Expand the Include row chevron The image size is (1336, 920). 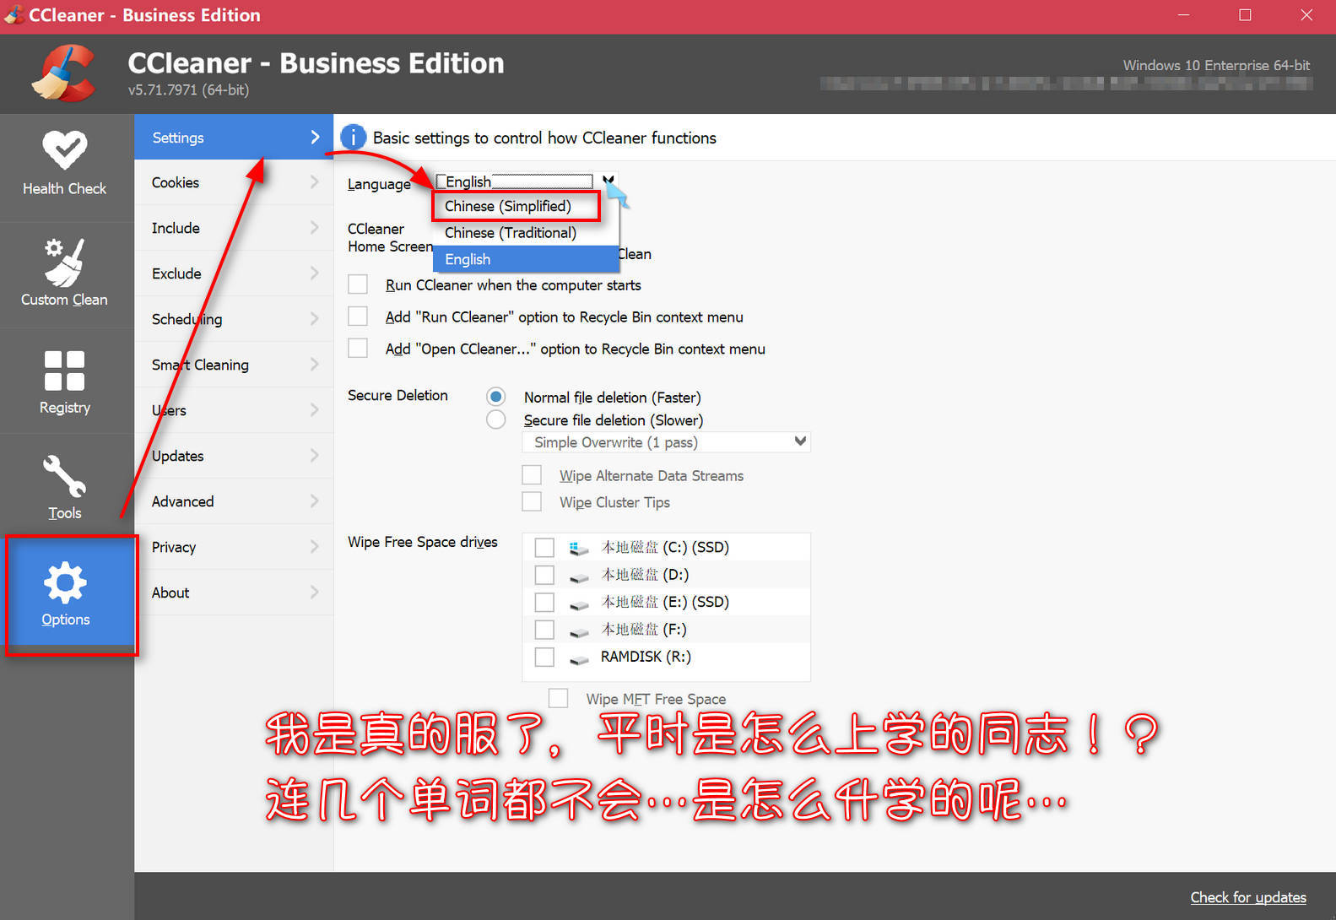315,228
